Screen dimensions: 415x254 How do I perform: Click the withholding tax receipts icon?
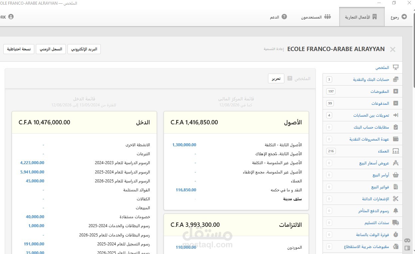395,247
